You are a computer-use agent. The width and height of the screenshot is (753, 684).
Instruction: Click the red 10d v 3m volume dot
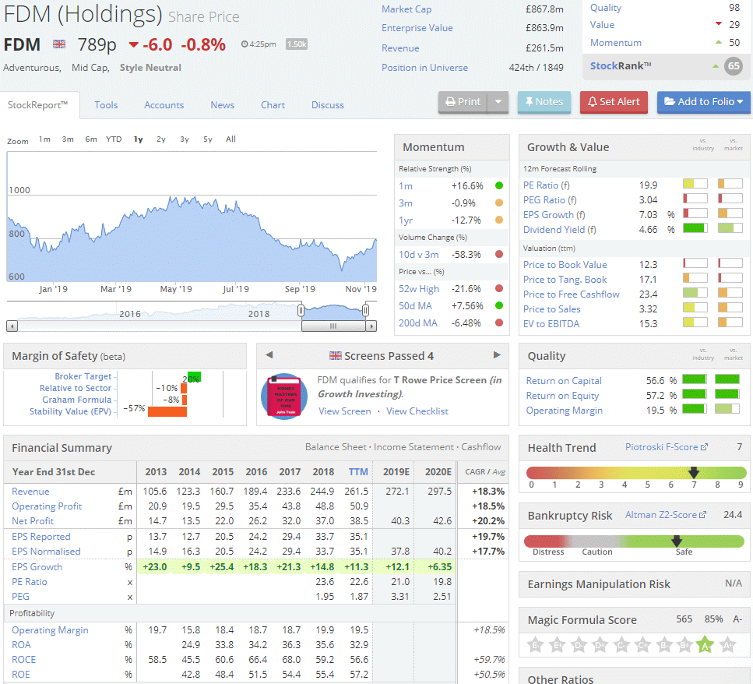tap(499, 254)
